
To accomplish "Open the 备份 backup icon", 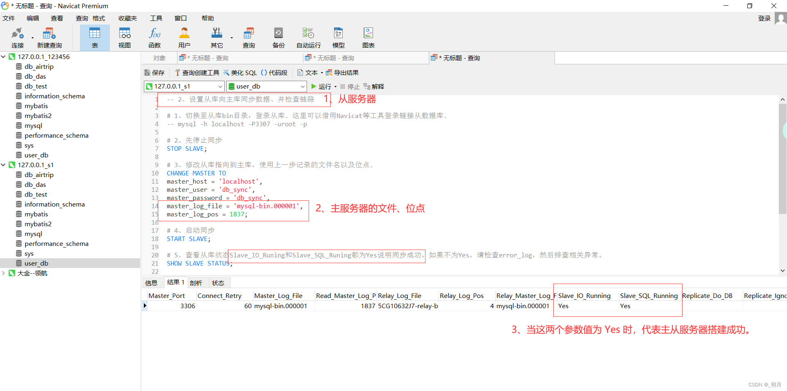I will tap(279, 38).
